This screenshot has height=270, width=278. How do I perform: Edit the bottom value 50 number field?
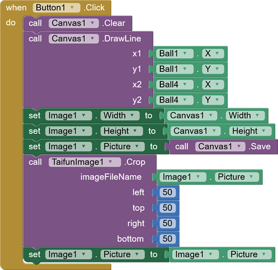coord(167,239)
